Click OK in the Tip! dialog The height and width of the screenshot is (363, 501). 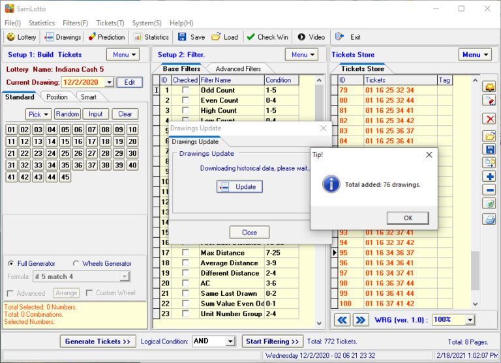coord(408,218)
